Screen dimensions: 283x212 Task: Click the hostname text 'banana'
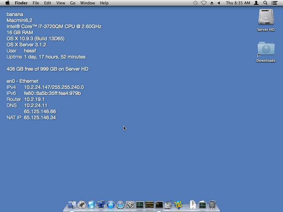[15, 15]
